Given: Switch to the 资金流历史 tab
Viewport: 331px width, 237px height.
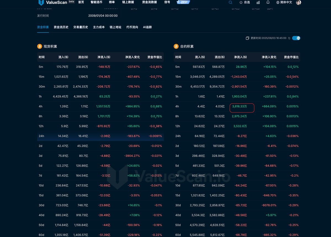Looking at the screenshot, I should 61,27.
